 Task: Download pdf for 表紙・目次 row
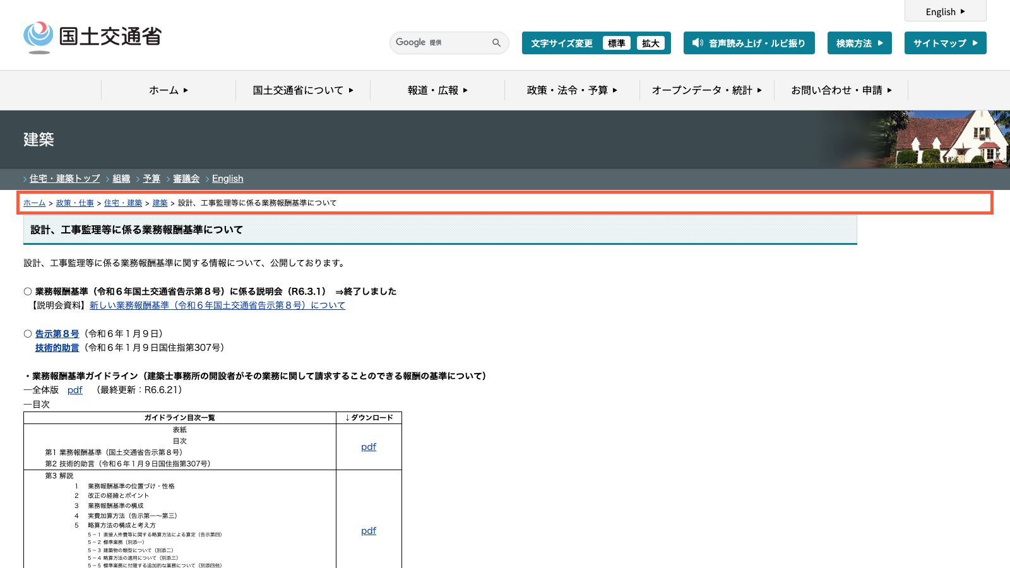tap(369, 447)
